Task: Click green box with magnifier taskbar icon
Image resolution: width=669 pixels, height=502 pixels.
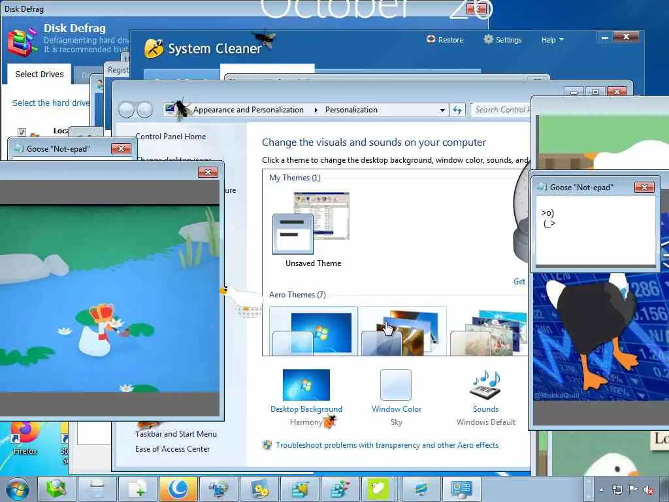Action: [x=56, y=489]
